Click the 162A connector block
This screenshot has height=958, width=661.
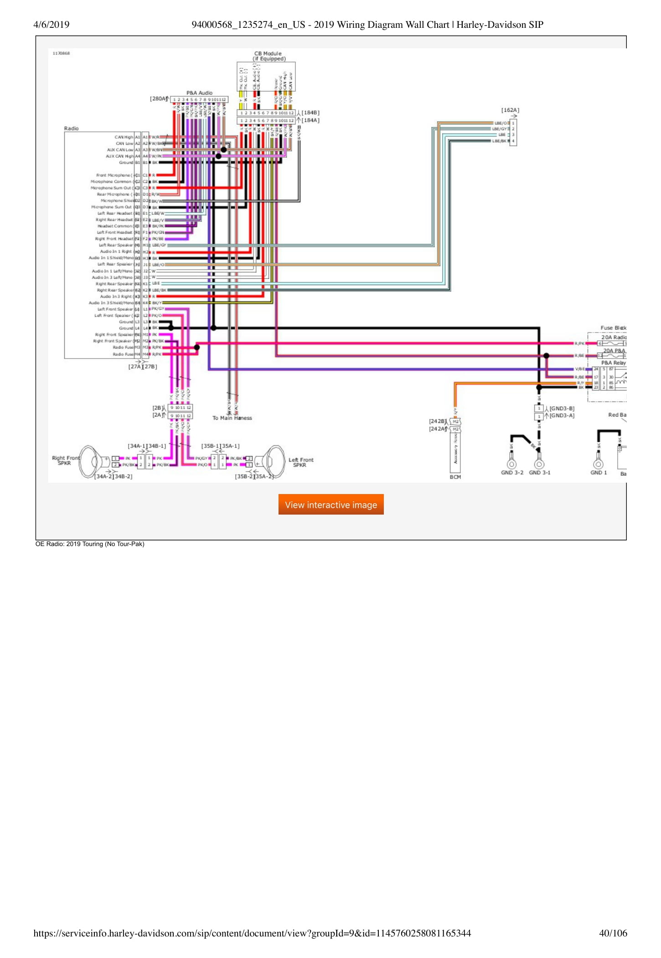pyautogui.click(x=513, y=132)
